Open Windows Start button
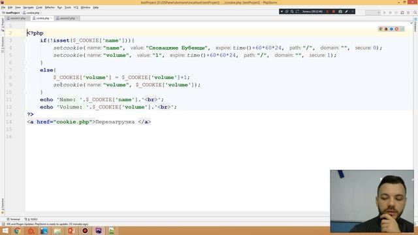Image resolution: width=418 pixels, height=235 pixels. (x=5, y=230)
